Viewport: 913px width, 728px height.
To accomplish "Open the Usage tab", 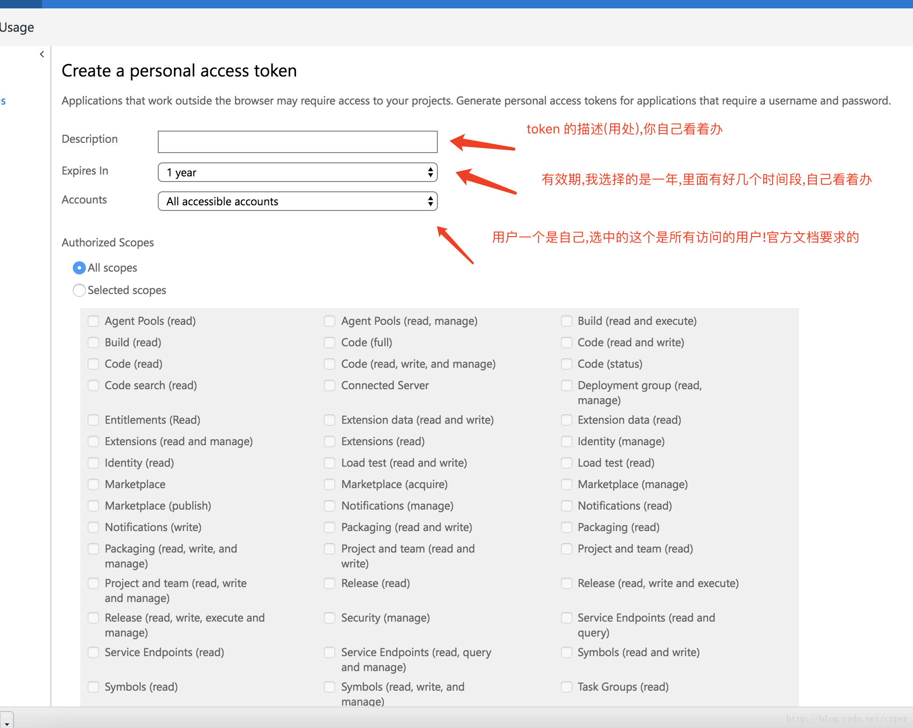I will click(17, 28).
